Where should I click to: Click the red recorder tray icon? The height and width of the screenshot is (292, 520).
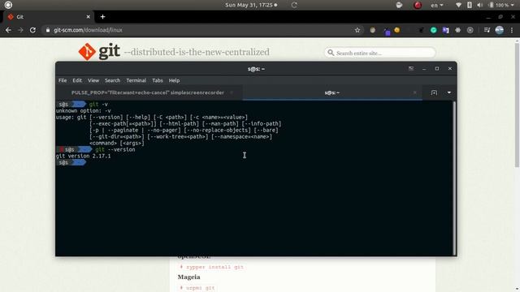[418, 5]
